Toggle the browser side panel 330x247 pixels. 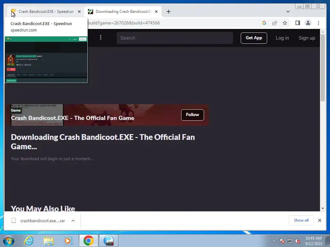point(297,23)
